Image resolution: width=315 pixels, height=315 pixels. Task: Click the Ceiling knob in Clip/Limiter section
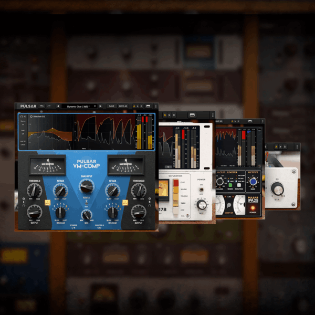pyautogui.click(x=219, y=182)
